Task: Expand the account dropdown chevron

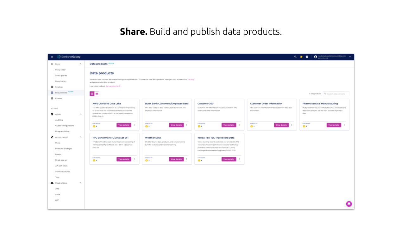Action: 350,57
